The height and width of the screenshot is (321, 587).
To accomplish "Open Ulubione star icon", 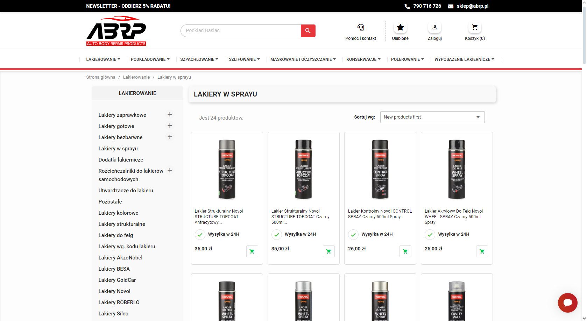I will click(x=400, y=27).
